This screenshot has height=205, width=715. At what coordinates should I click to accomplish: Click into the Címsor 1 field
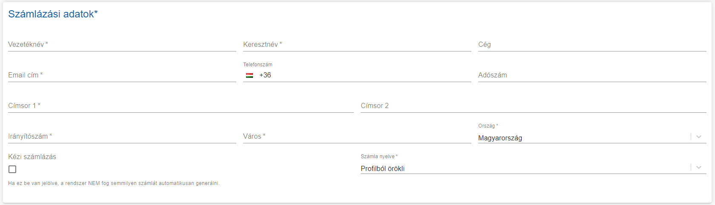click(181, 106)
